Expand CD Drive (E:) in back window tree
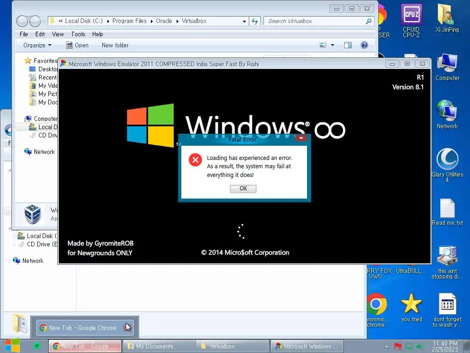Image resolution: width=470 pixels, height=353 pixels. (x=14, y=245)
